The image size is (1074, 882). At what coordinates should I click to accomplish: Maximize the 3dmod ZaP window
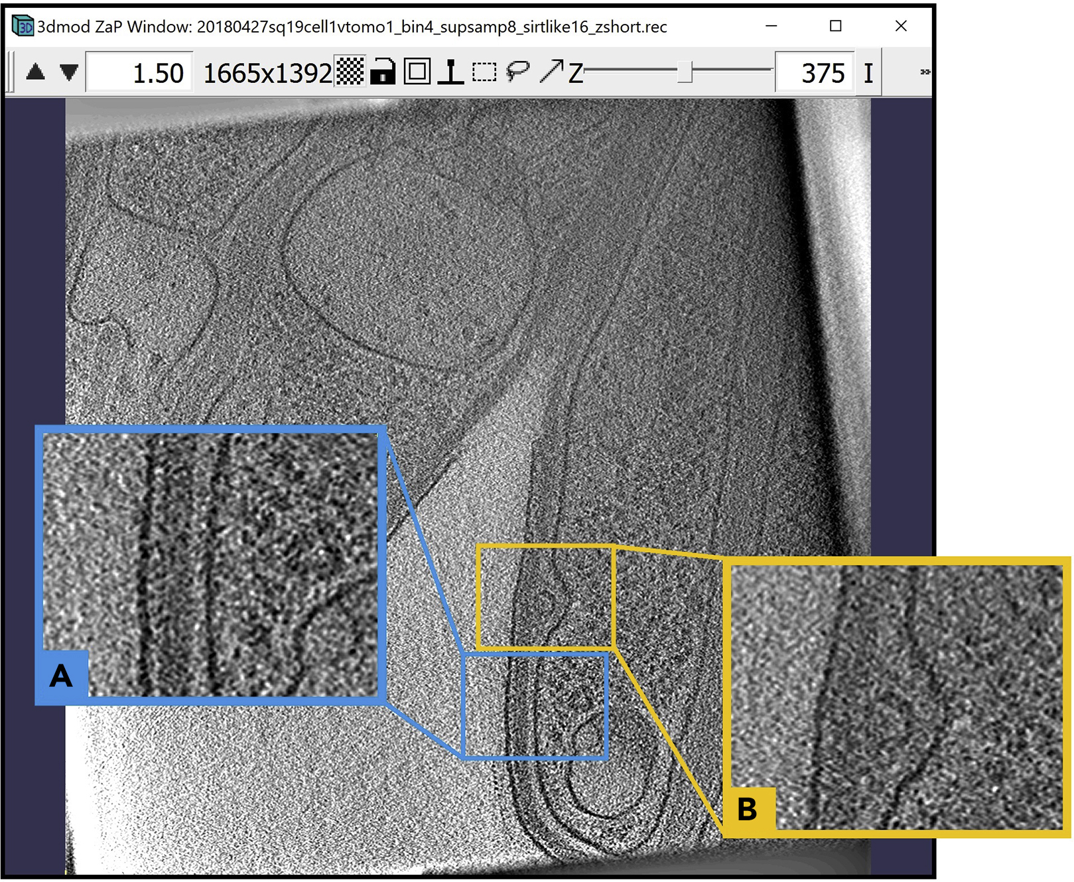point(836,27)
